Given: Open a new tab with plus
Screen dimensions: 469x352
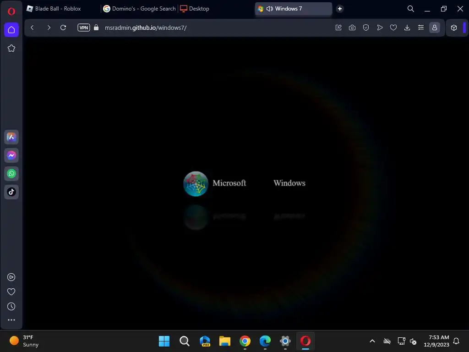Looking at the screenshot, I should [x=340, y=9].
